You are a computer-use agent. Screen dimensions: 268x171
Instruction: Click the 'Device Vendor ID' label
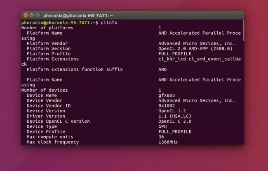[49, 106]
